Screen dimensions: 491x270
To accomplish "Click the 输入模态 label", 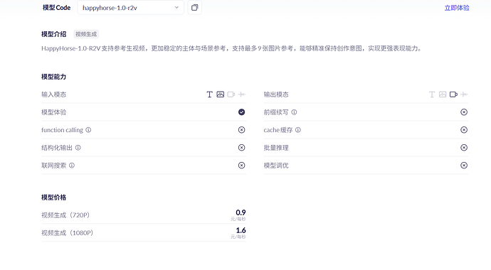I will 54,94.
